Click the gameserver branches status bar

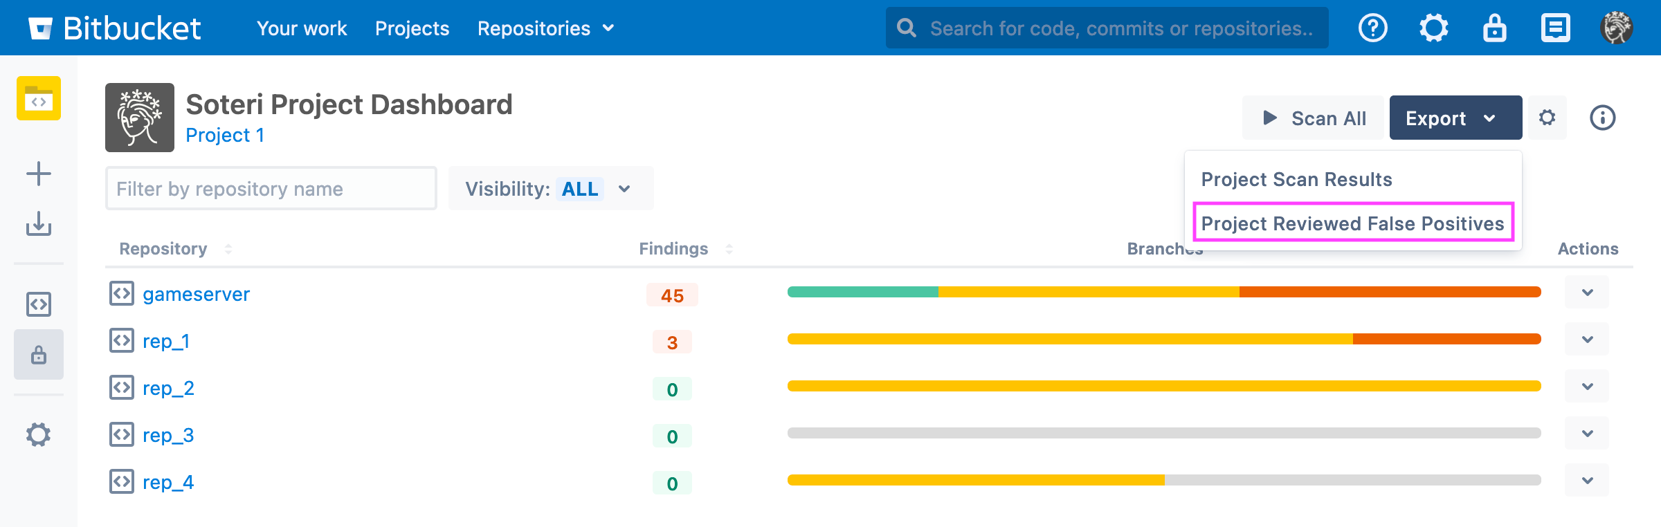pyautogui.click(x=1164, y=292)
